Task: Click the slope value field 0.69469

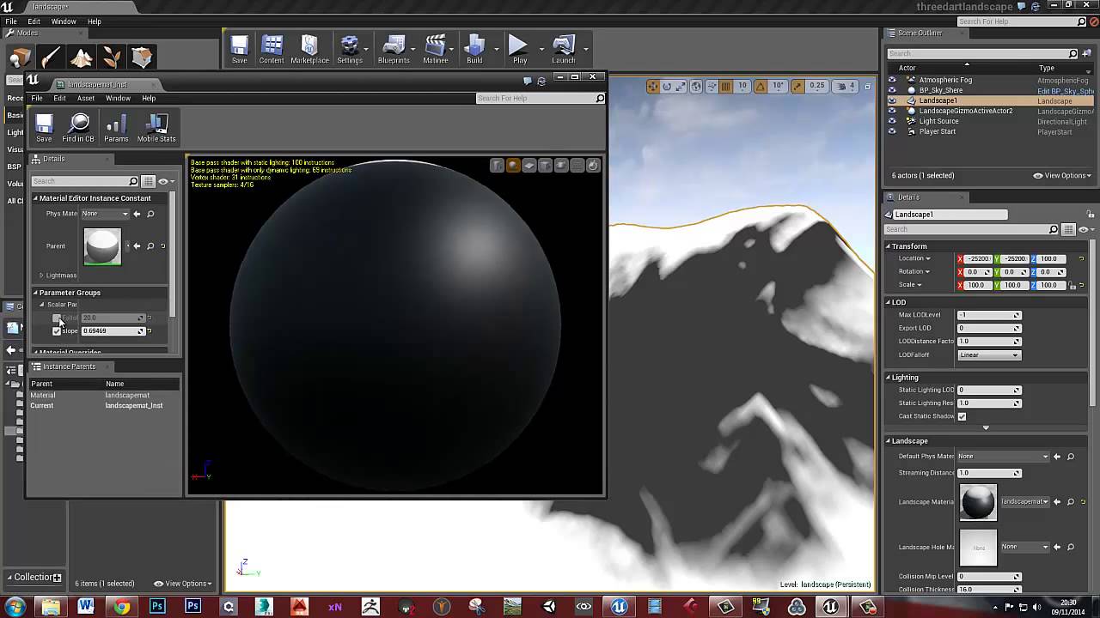Action: [113, 331]
